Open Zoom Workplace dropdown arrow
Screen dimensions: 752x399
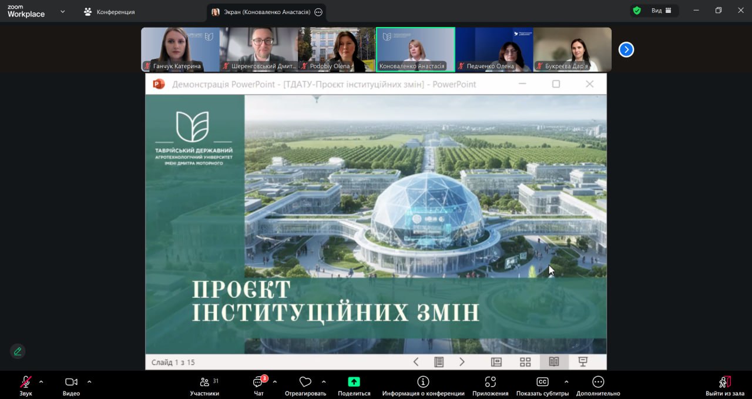(62, 11)
